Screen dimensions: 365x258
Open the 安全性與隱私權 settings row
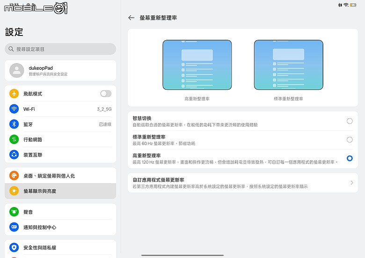(60, 247)
